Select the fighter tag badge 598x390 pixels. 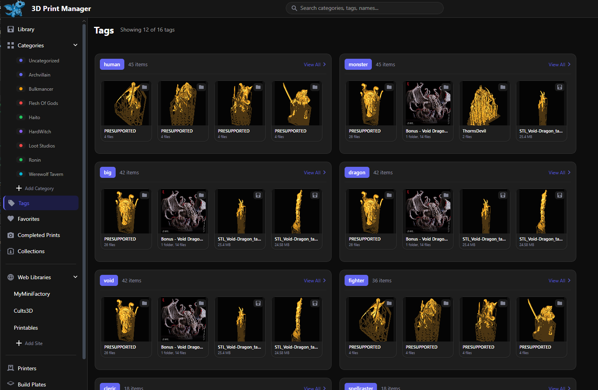(356, 280)
